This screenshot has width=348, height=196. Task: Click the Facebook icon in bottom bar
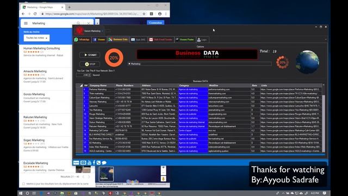[x=94, y=163]
